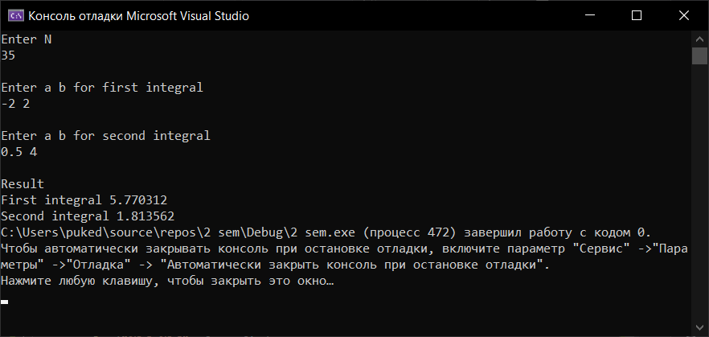Click the "0.5 4" input line

tap(19, 152)
